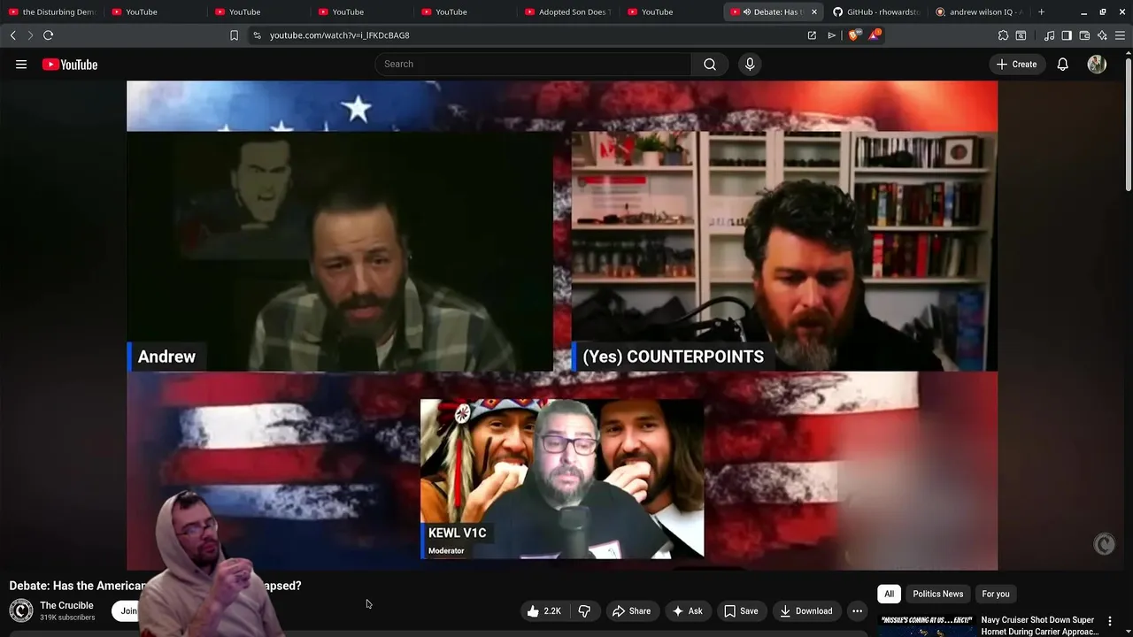Click the '319K subscribers' text
The width and height of the screenshot is (1133, 637).
[67, 618]
